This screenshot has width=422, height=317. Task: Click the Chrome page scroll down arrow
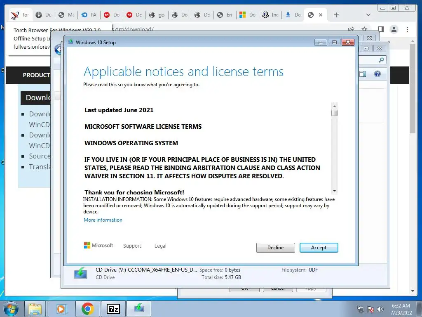(413, 291)
